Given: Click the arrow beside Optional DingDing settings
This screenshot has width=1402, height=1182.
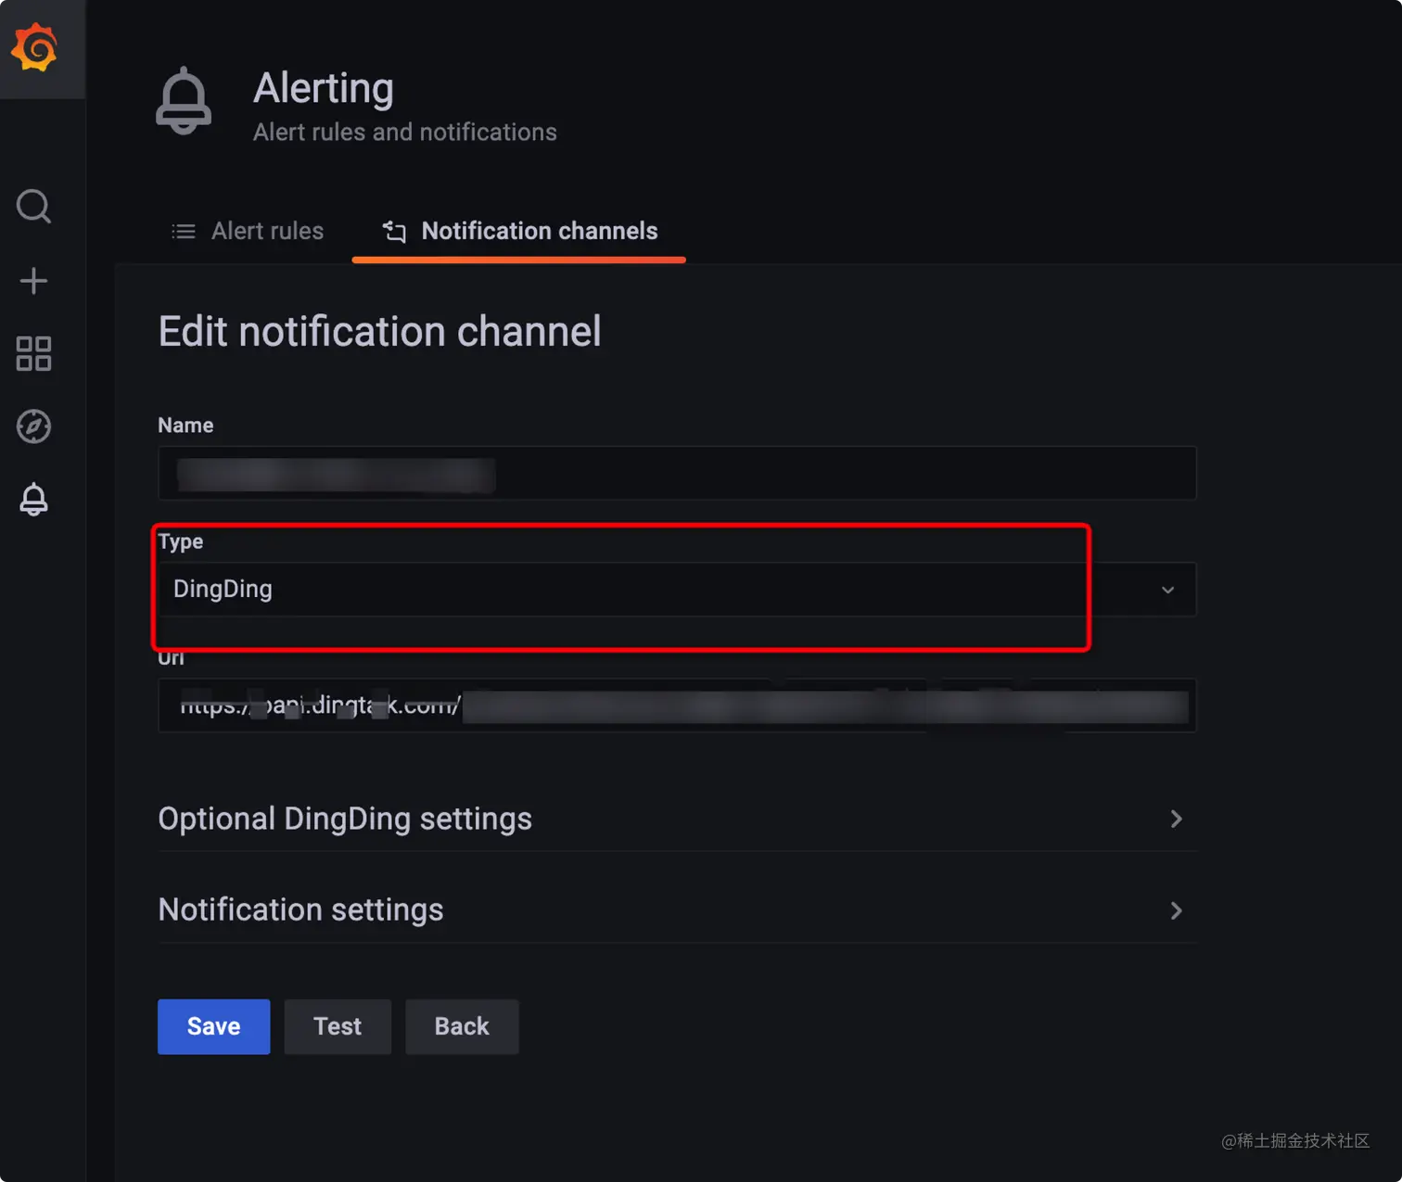Looking at the screenshot, I should [x=1176, y=819].
